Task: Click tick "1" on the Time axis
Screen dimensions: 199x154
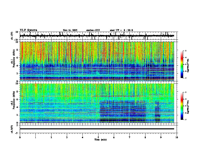Action: [35, 137]
